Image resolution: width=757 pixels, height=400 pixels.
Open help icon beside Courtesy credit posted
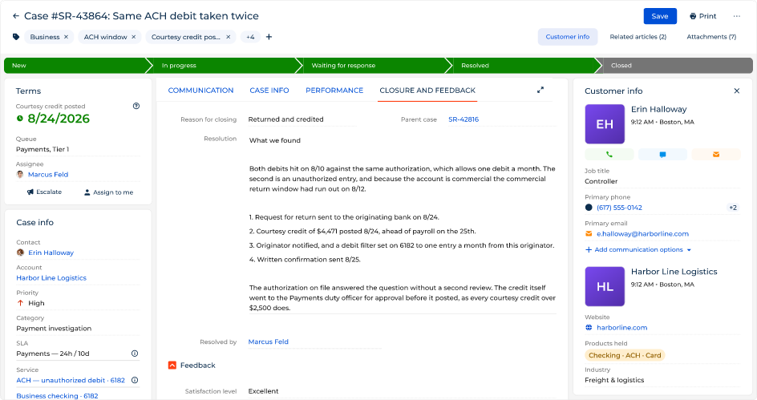click(136, 106)
